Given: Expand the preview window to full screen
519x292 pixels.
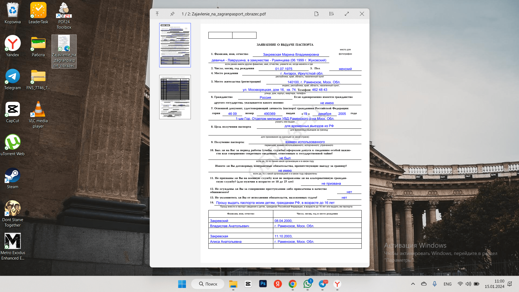Looking at the screenshot, I should 347,14.
